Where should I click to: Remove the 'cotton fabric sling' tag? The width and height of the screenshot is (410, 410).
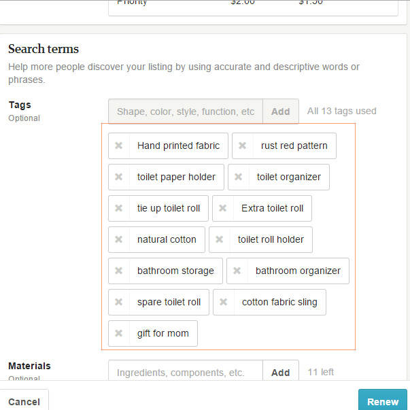click(223, 303)
